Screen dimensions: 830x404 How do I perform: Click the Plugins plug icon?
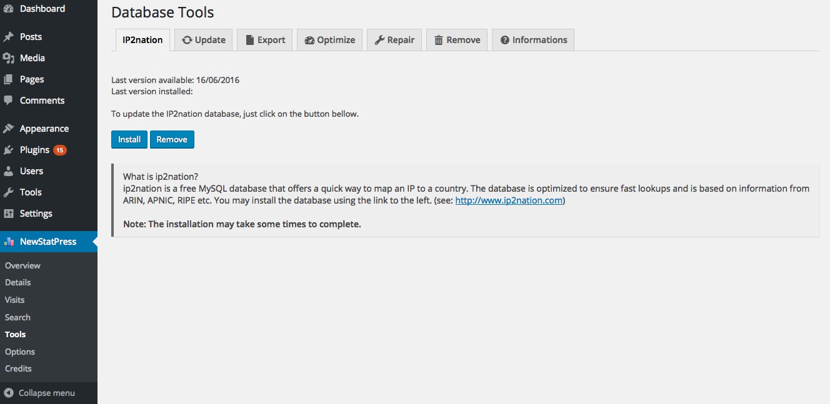click(x=9, y=150)
